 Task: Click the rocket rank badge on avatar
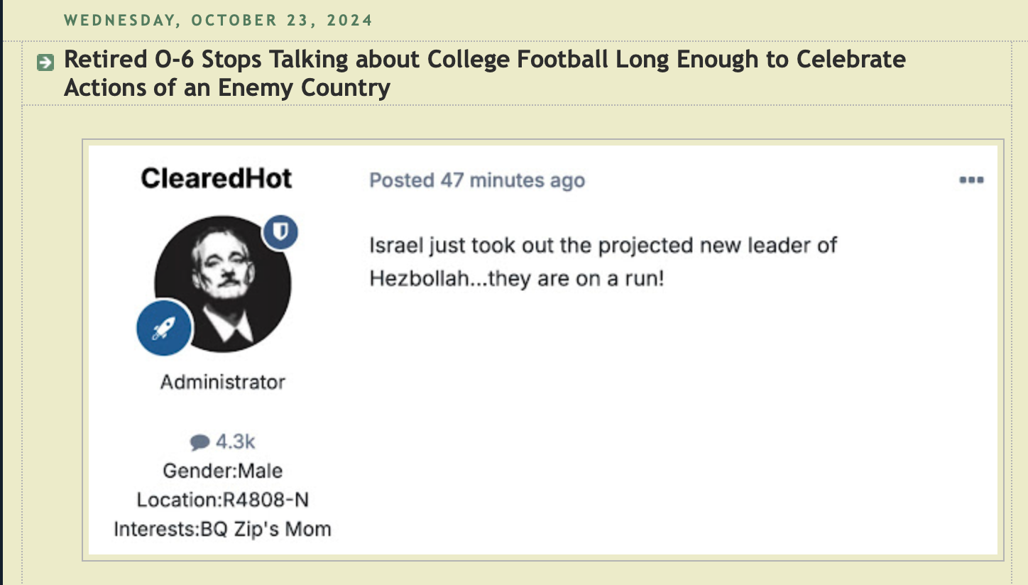point(164,328)
